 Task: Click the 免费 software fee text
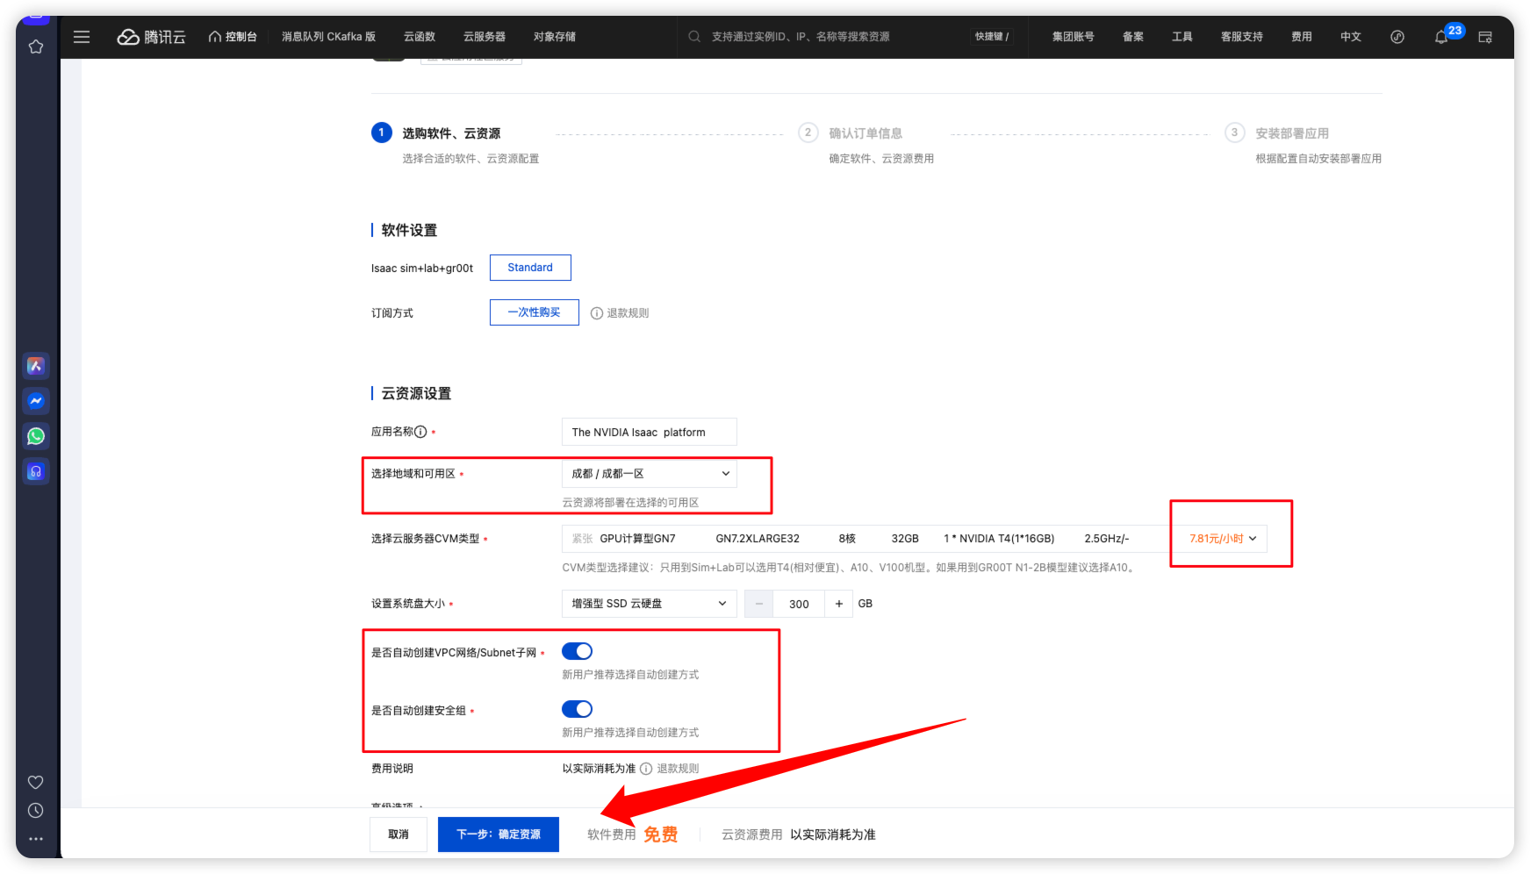coord(661,835)
